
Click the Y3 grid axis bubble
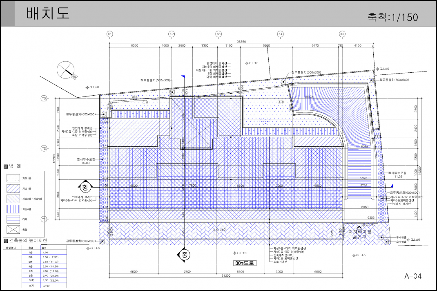44,98
